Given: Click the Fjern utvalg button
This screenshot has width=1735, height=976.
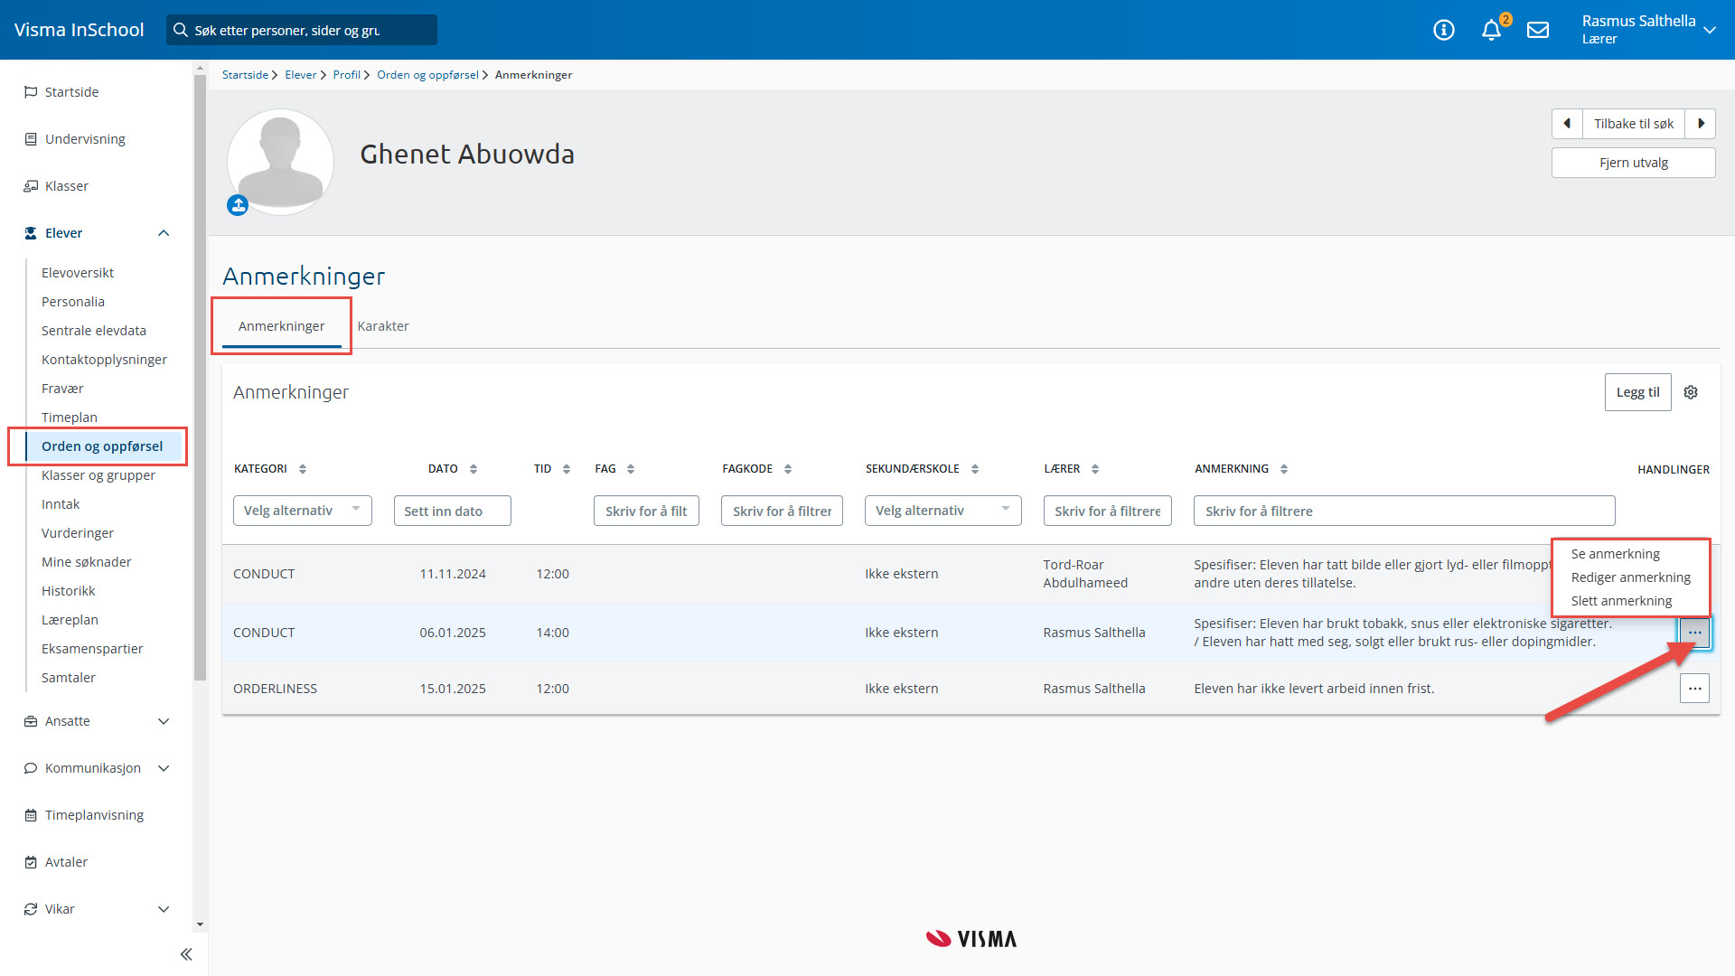Looking at the screenshot, I should pos(1633,163).
